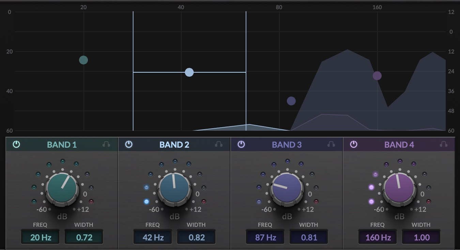Edit Band 3 frequency value 87 Hz

pyautogui.click(x=265, y=237)
